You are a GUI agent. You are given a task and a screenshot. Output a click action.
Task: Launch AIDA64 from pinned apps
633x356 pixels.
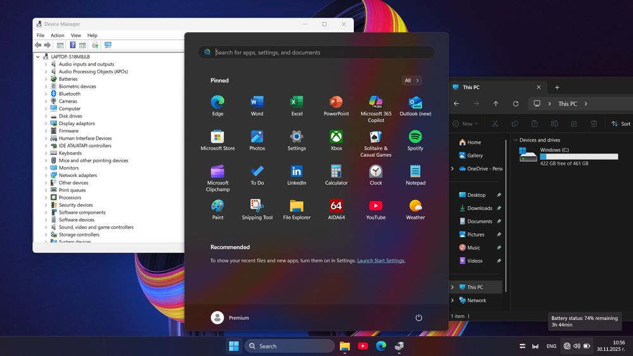336,210
